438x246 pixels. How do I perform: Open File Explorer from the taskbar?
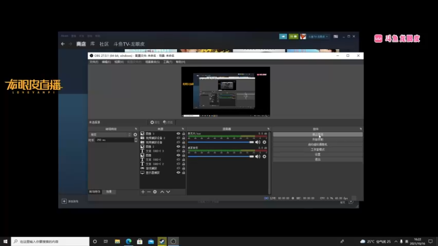tap(117, 242)
